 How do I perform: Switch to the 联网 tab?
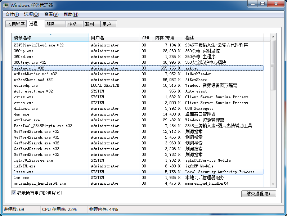(x=89, y=24)
